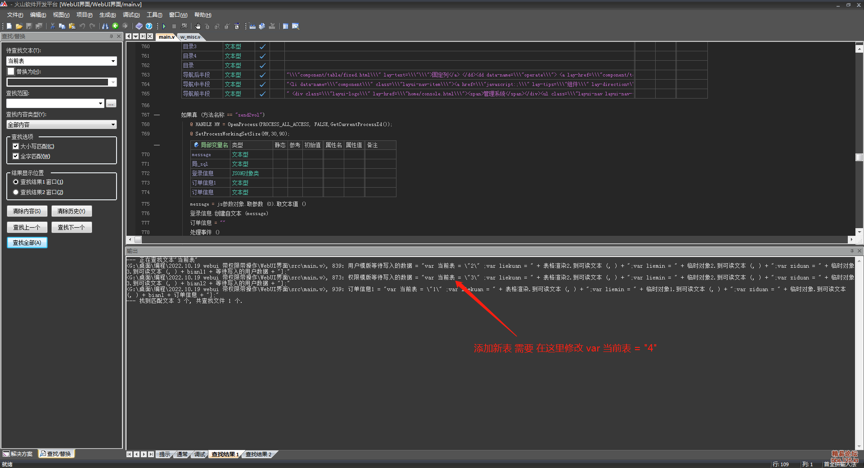Screen dimensions: 864x468
Task: Paste using the clipboard icon
Action: coord(72,26)
